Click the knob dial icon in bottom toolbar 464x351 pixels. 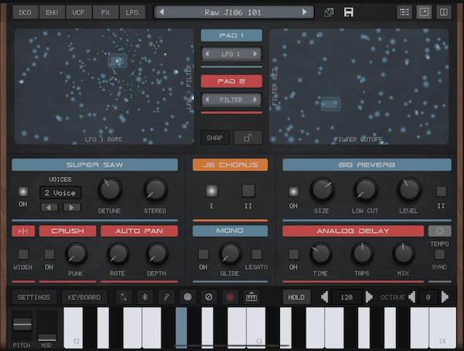pos(187,297)
